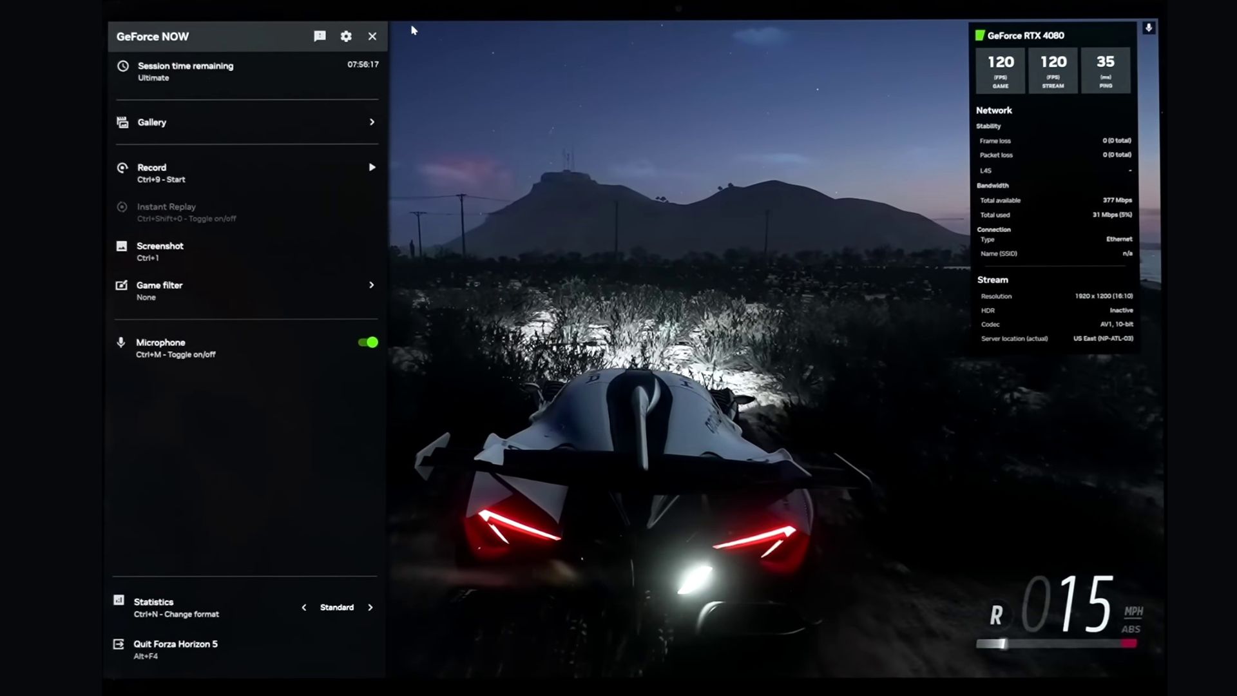Viewport: 1237px width, 696px height.
Task: Expand the Gallery chevron arrow
Action: coord(372,122)
